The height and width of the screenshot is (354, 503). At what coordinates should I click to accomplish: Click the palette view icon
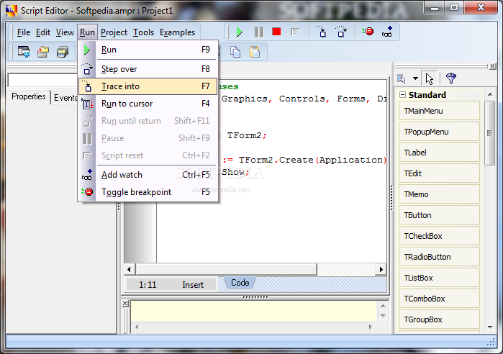coord(402,78)
